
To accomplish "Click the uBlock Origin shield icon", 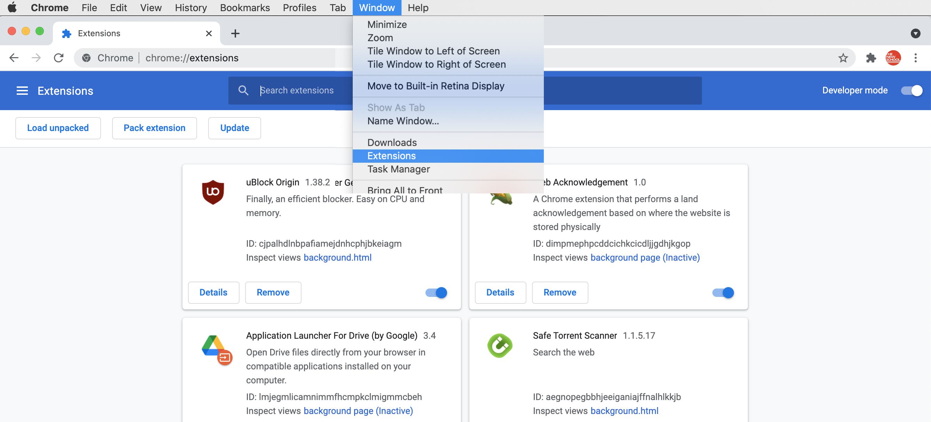I will pyautogui.click(x=213, y=192).
